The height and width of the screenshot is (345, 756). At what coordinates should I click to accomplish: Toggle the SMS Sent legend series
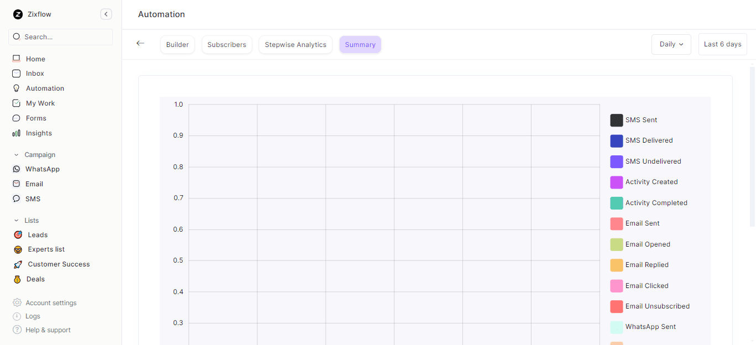(x=642, y=120)
